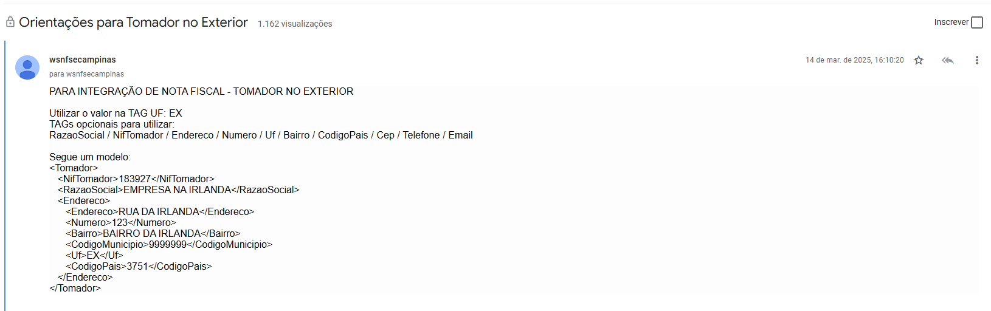Enable the Inscrever checkbox
Screen dimensions: 991x311
tap(977, 22)
